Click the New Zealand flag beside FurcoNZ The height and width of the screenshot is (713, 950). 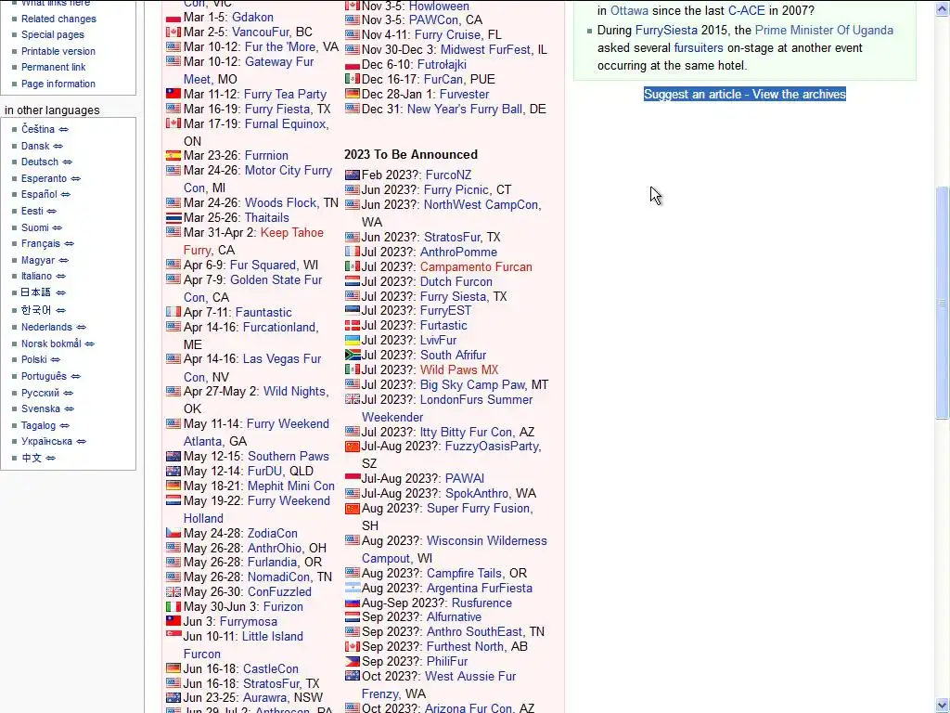coord(352,175)
